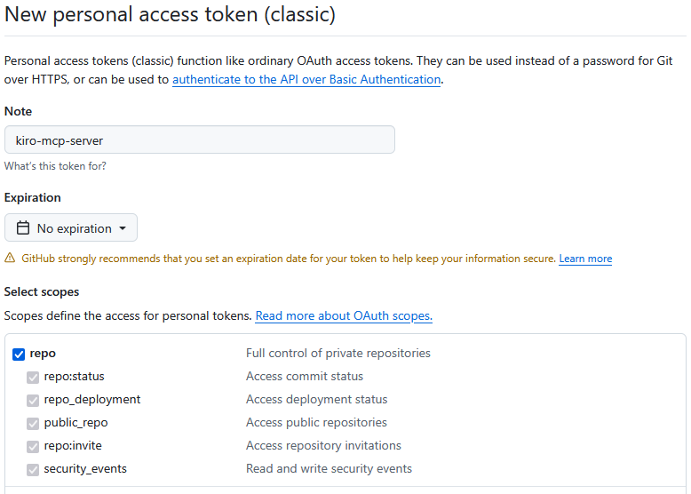Open the No expiration dropdown

71,228
